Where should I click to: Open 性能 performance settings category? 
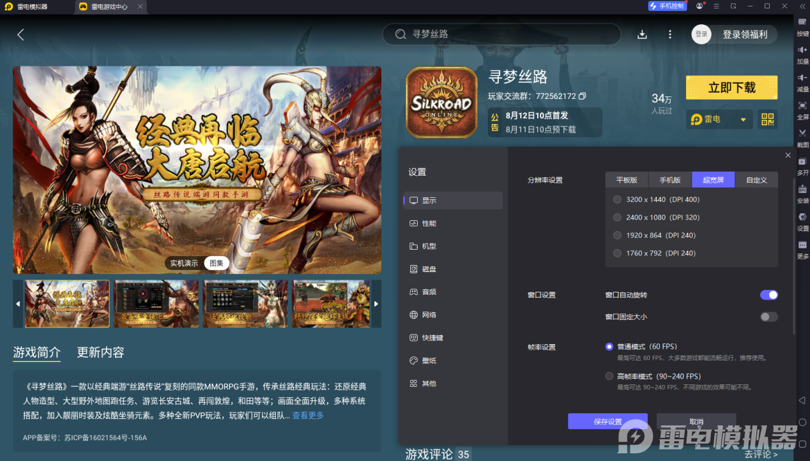[453, 223]
